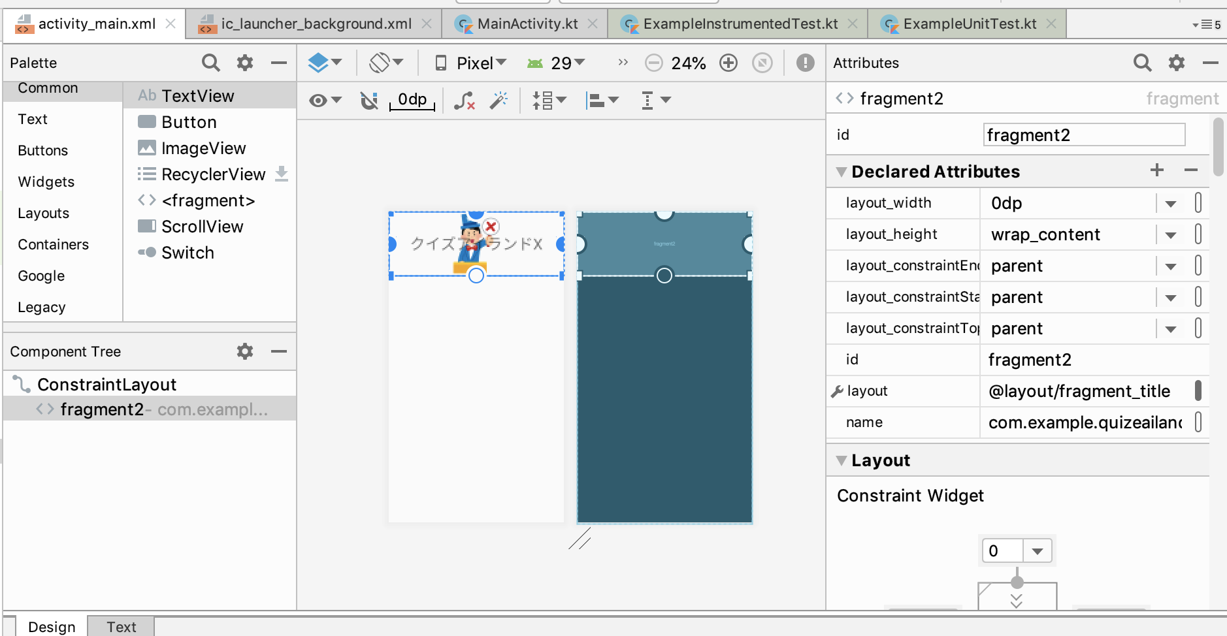Screen dimensions: 1227x636
Task: Select fragment2 in Component Tree
Action: [150, 409]
